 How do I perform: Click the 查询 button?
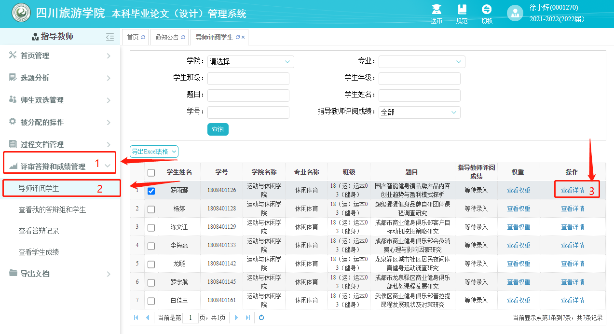[x=218, y=129]
